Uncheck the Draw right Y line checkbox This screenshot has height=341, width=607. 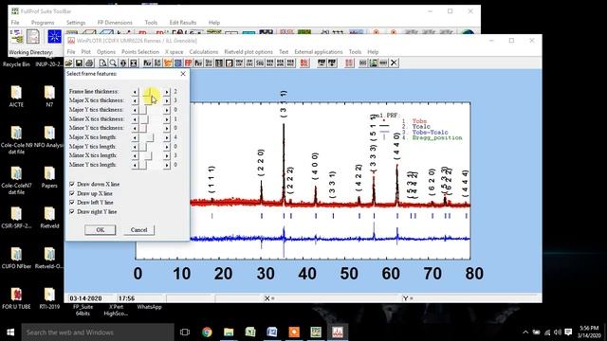(x=72, y=211)
